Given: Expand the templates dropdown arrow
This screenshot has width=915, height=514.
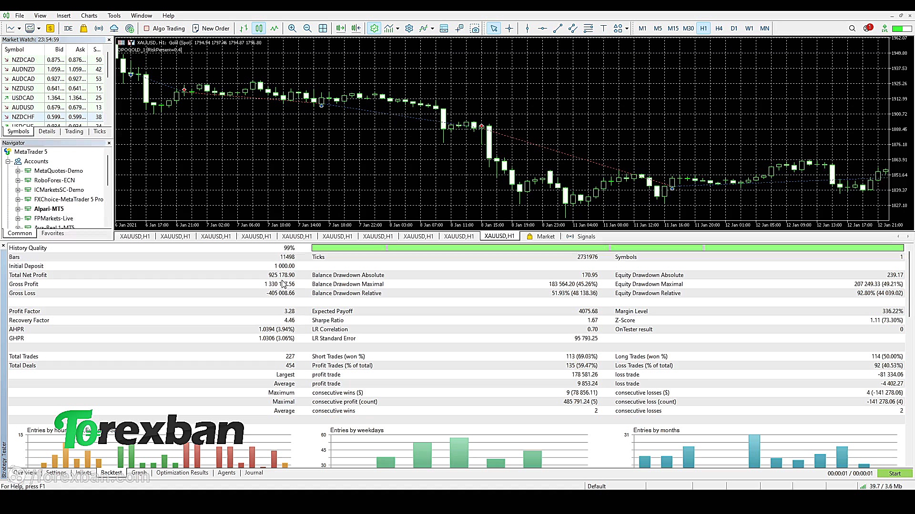Looking at the screenshot, I should click(432, 29).
